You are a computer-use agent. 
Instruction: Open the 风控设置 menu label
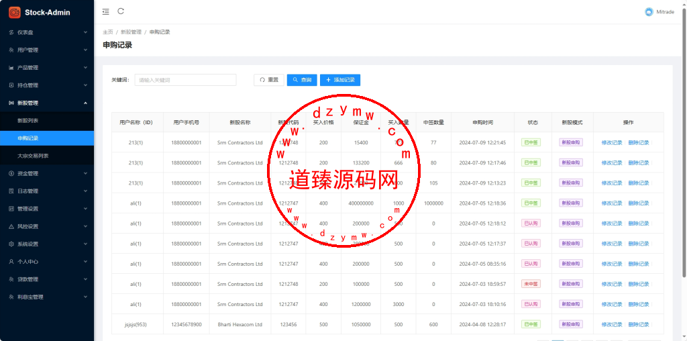tap(28, 227)
